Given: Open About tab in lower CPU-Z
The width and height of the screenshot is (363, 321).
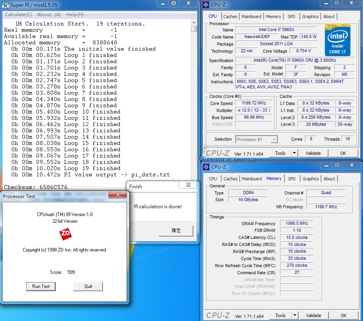Looking at the screenshot, I should 329,179.
